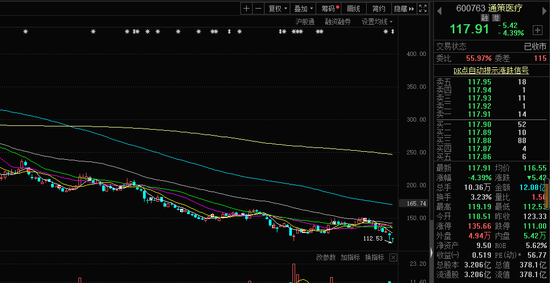Viewport: 550px width, 283px height.
Task: Open DK点自动提示涨跌信号 link
Action: (491, 70)
